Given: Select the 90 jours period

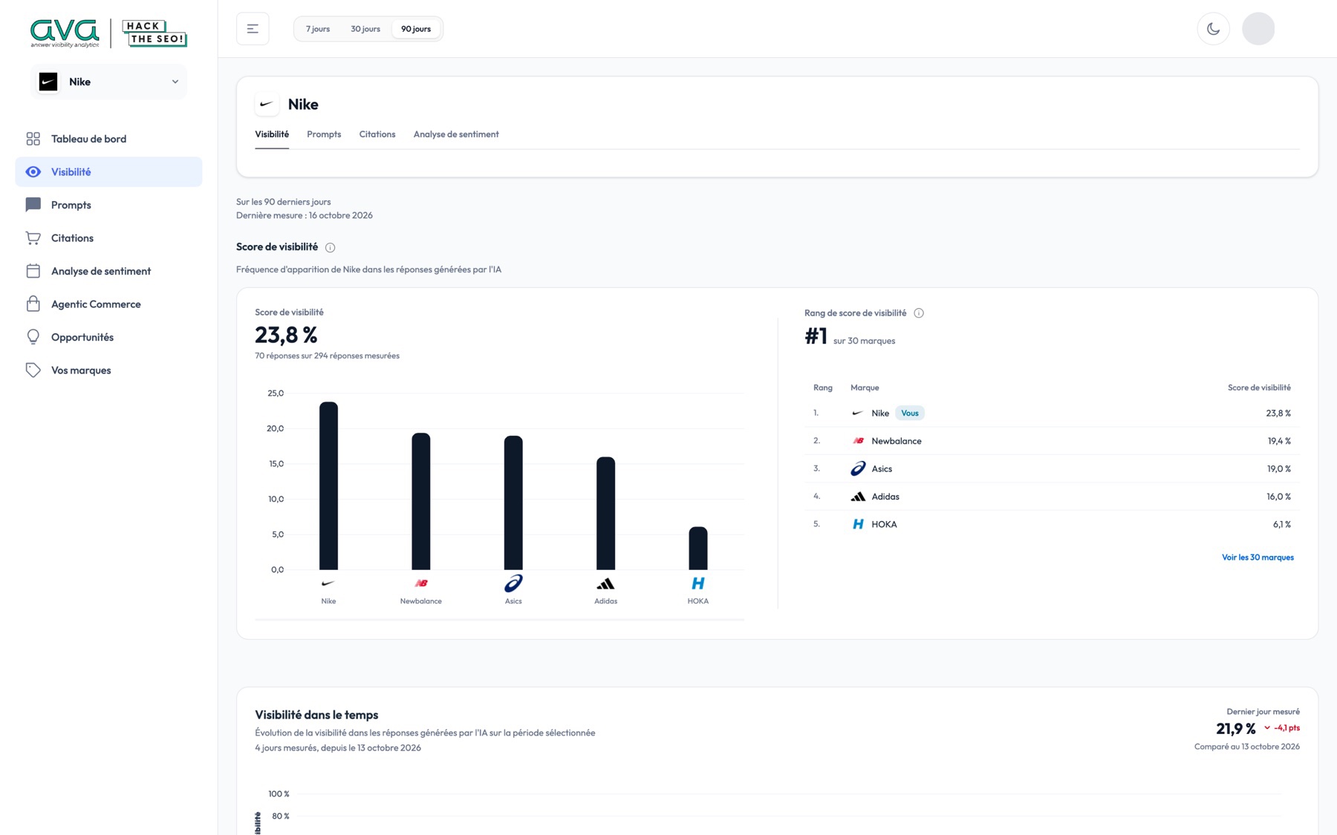Looking at the screenshot, I should [x=416, y=29].
